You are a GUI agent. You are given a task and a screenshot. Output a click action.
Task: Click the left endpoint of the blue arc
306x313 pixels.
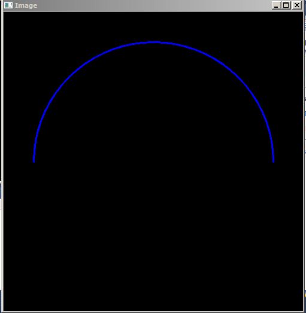point(34,161)
